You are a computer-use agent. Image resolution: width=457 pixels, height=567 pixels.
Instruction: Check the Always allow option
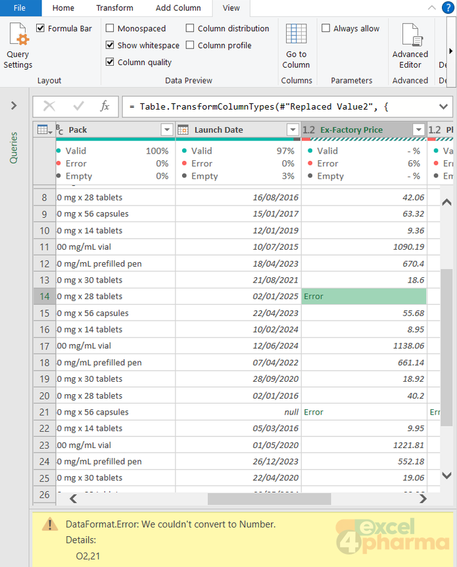(x=325, y=28)
